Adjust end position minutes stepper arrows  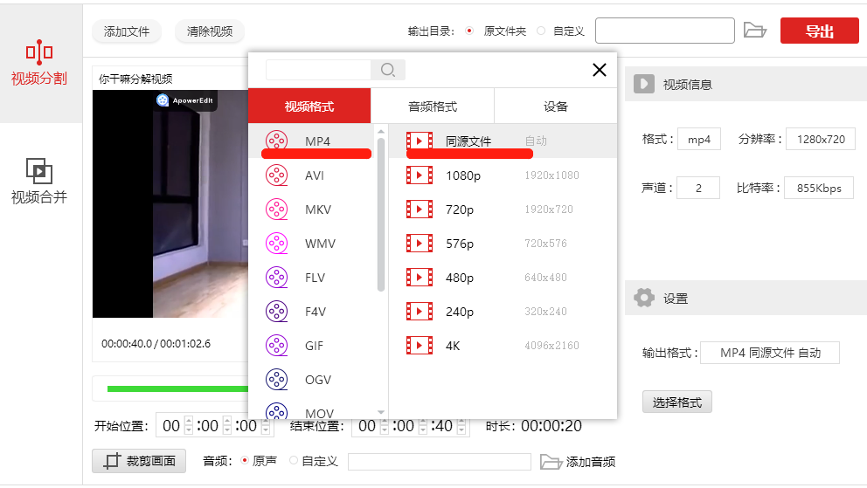[422, 426]
